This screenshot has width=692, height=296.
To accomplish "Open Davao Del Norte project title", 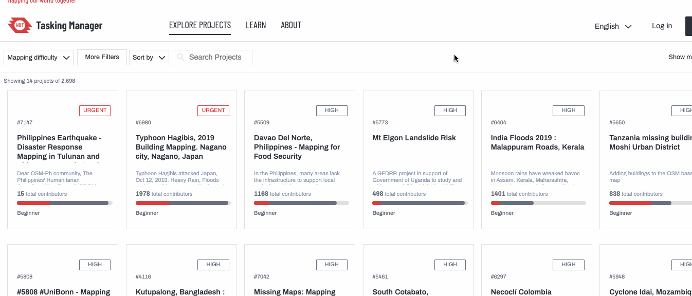I will coord(297,147).
